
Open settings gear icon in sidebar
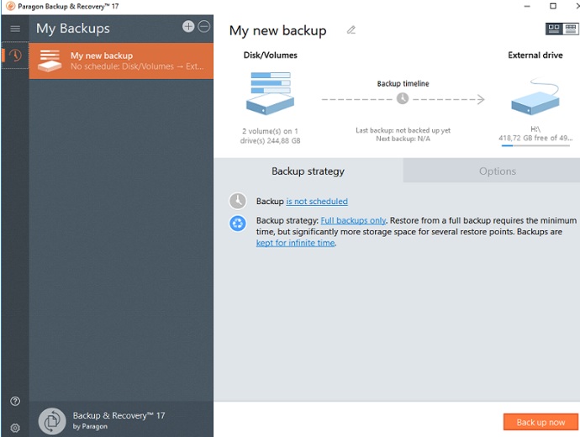(15, 428)
